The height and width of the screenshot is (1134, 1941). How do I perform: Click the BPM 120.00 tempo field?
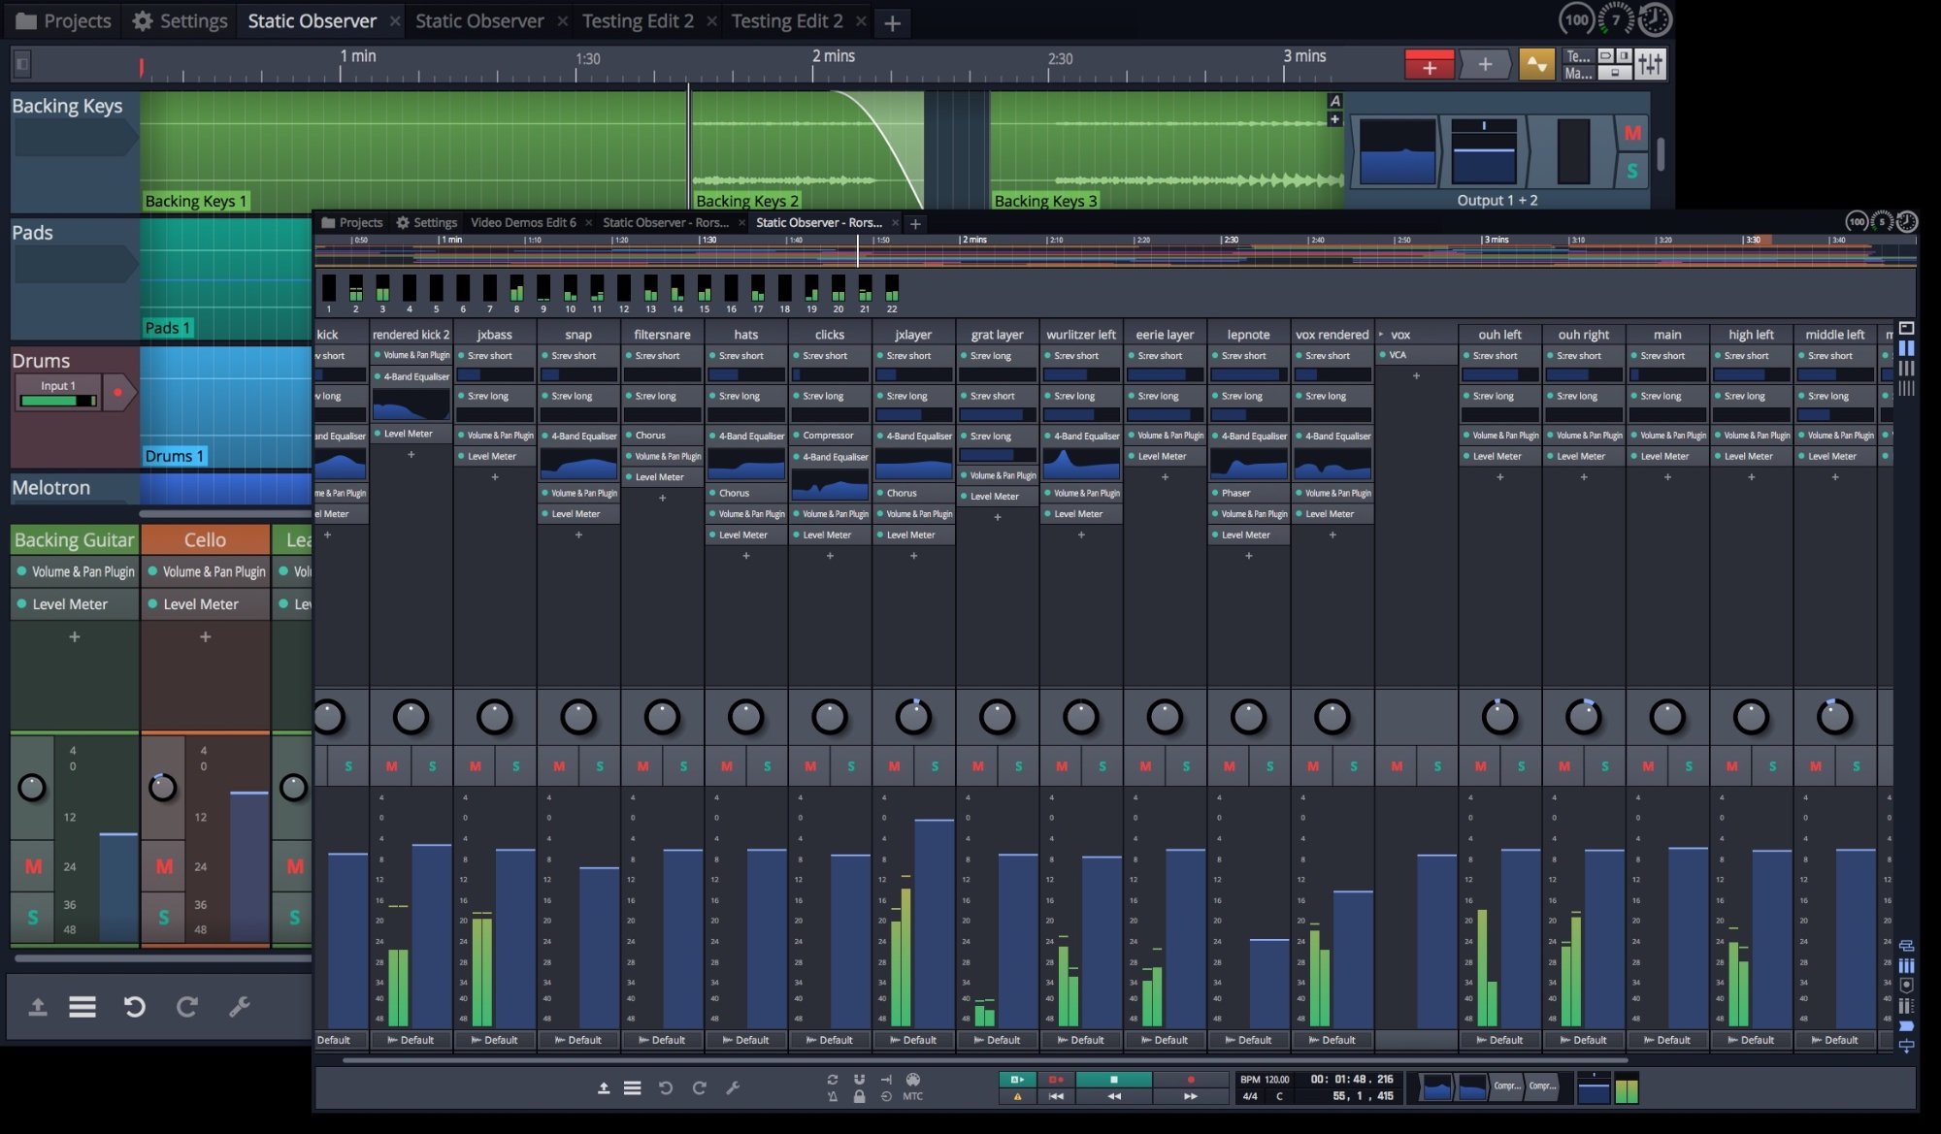(x=1266, y=1080)
